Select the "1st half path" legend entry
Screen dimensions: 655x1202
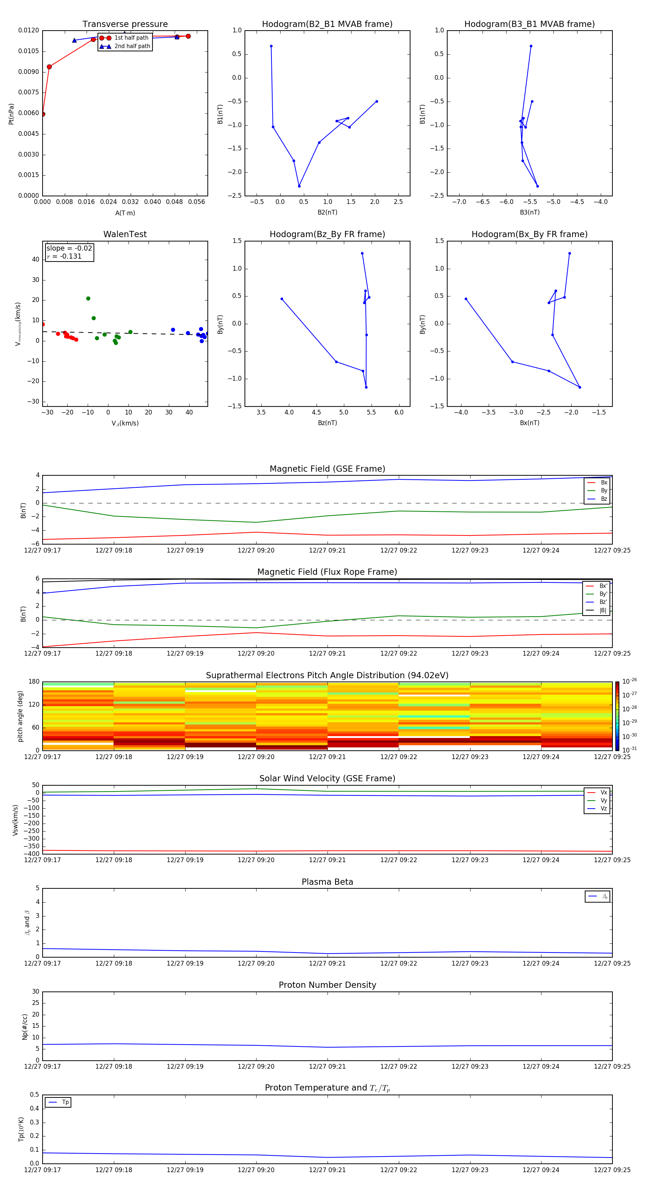(124, 38)
